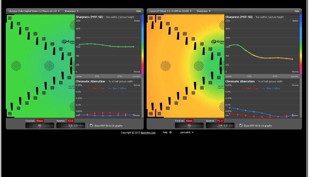Image resolution: width=309 pixels, height=177 pixels.
Task: Open the dpreview.com copyright link
Action: point(148,133)
